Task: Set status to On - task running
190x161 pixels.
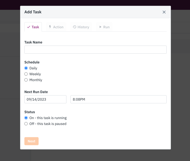Action: pyautogui.click(x=26, y=118)
